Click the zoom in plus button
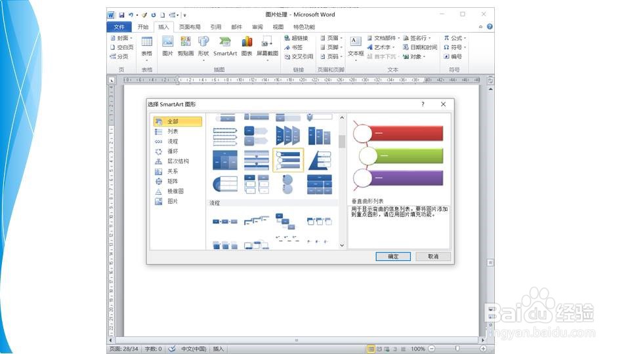The height and width of the screenshot is (354, 630). click(484, 349)
